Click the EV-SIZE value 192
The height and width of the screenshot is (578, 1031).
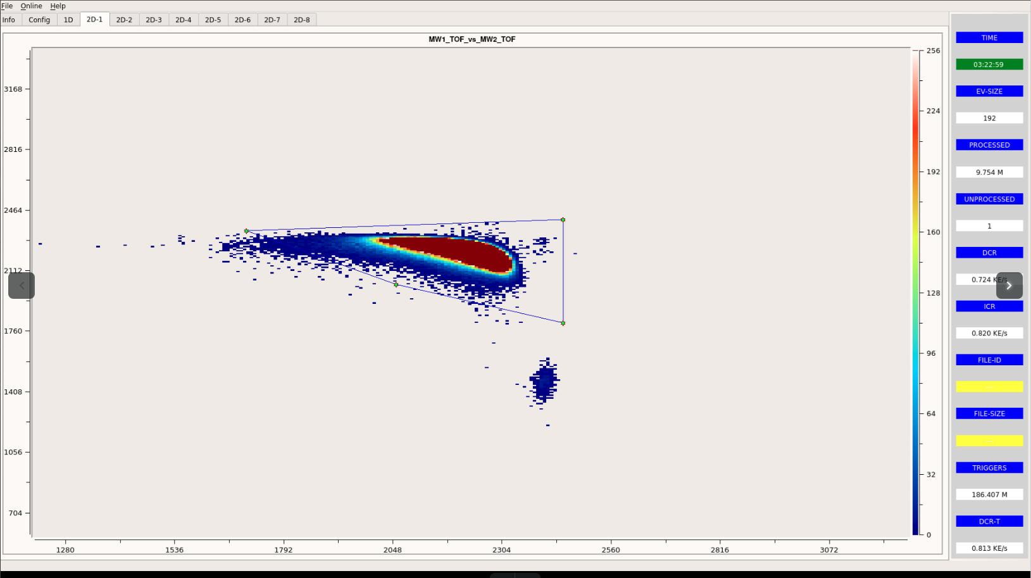tap(989, 118)
